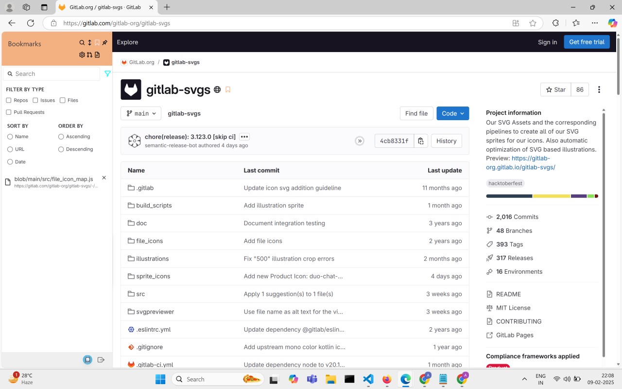Open the file_icons folder
Screen dimensions: 622x389
click(150, 241)
